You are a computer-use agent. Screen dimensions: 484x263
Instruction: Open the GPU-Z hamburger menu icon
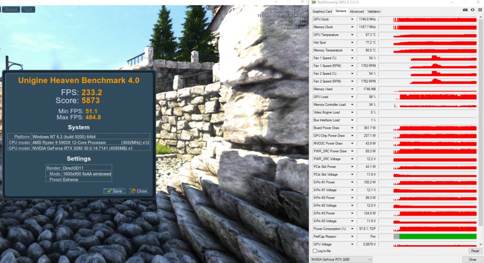pos(480,10)
